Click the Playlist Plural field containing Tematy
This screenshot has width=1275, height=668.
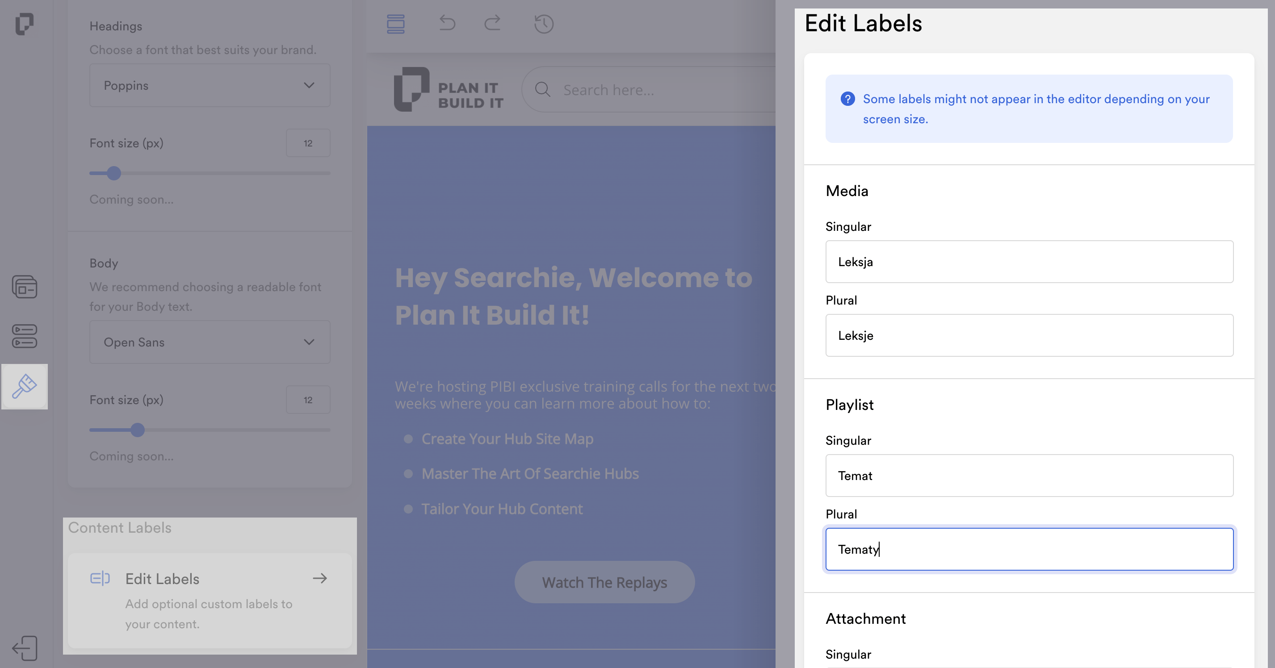[x=1029, y=549]
